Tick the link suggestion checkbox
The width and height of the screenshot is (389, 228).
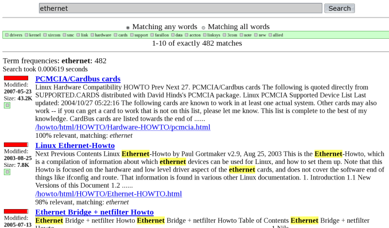pyautogui.click(x=78, y=35)
